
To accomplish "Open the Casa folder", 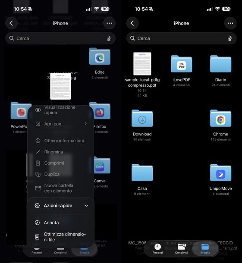I will (142, 173).
